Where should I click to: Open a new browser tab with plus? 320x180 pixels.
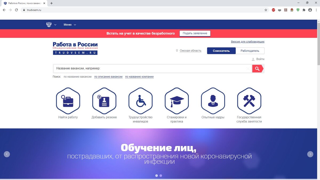coord(51,3)
